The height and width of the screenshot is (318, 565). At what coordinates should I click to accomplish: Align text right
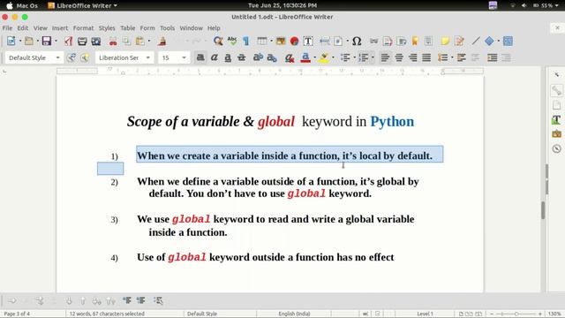(x=412, y=57)
